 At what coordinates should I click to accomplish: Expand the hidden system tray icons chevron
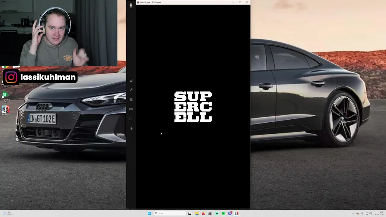[353, 213]
